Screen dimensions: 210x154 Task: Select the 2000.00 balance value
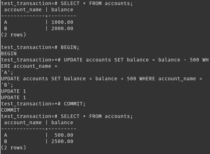point(62,29)
